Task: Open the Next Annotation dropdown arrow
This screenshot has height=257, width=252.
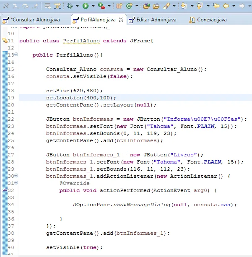Action: [x=192, y=6]
